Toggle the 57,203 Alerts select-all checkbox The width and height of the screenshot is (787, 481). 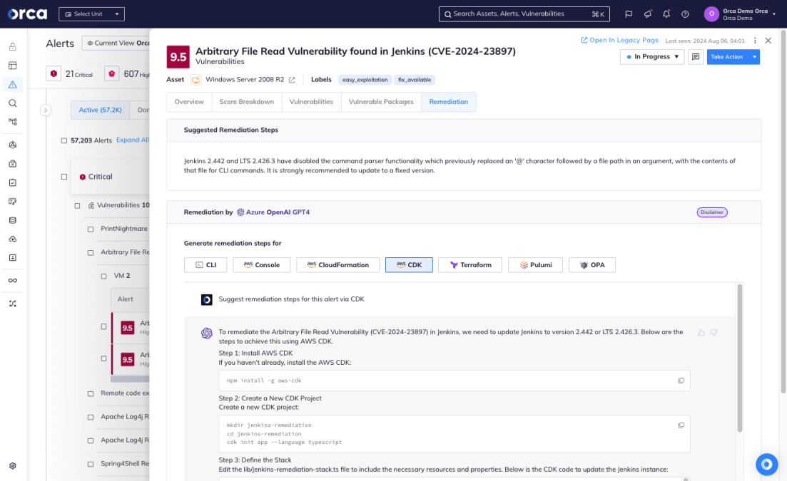(64, 141)
